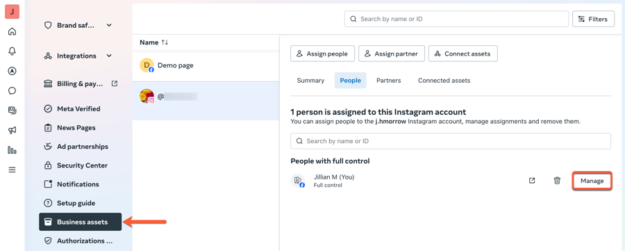Open the bar chart insights icon

(12, 150)
